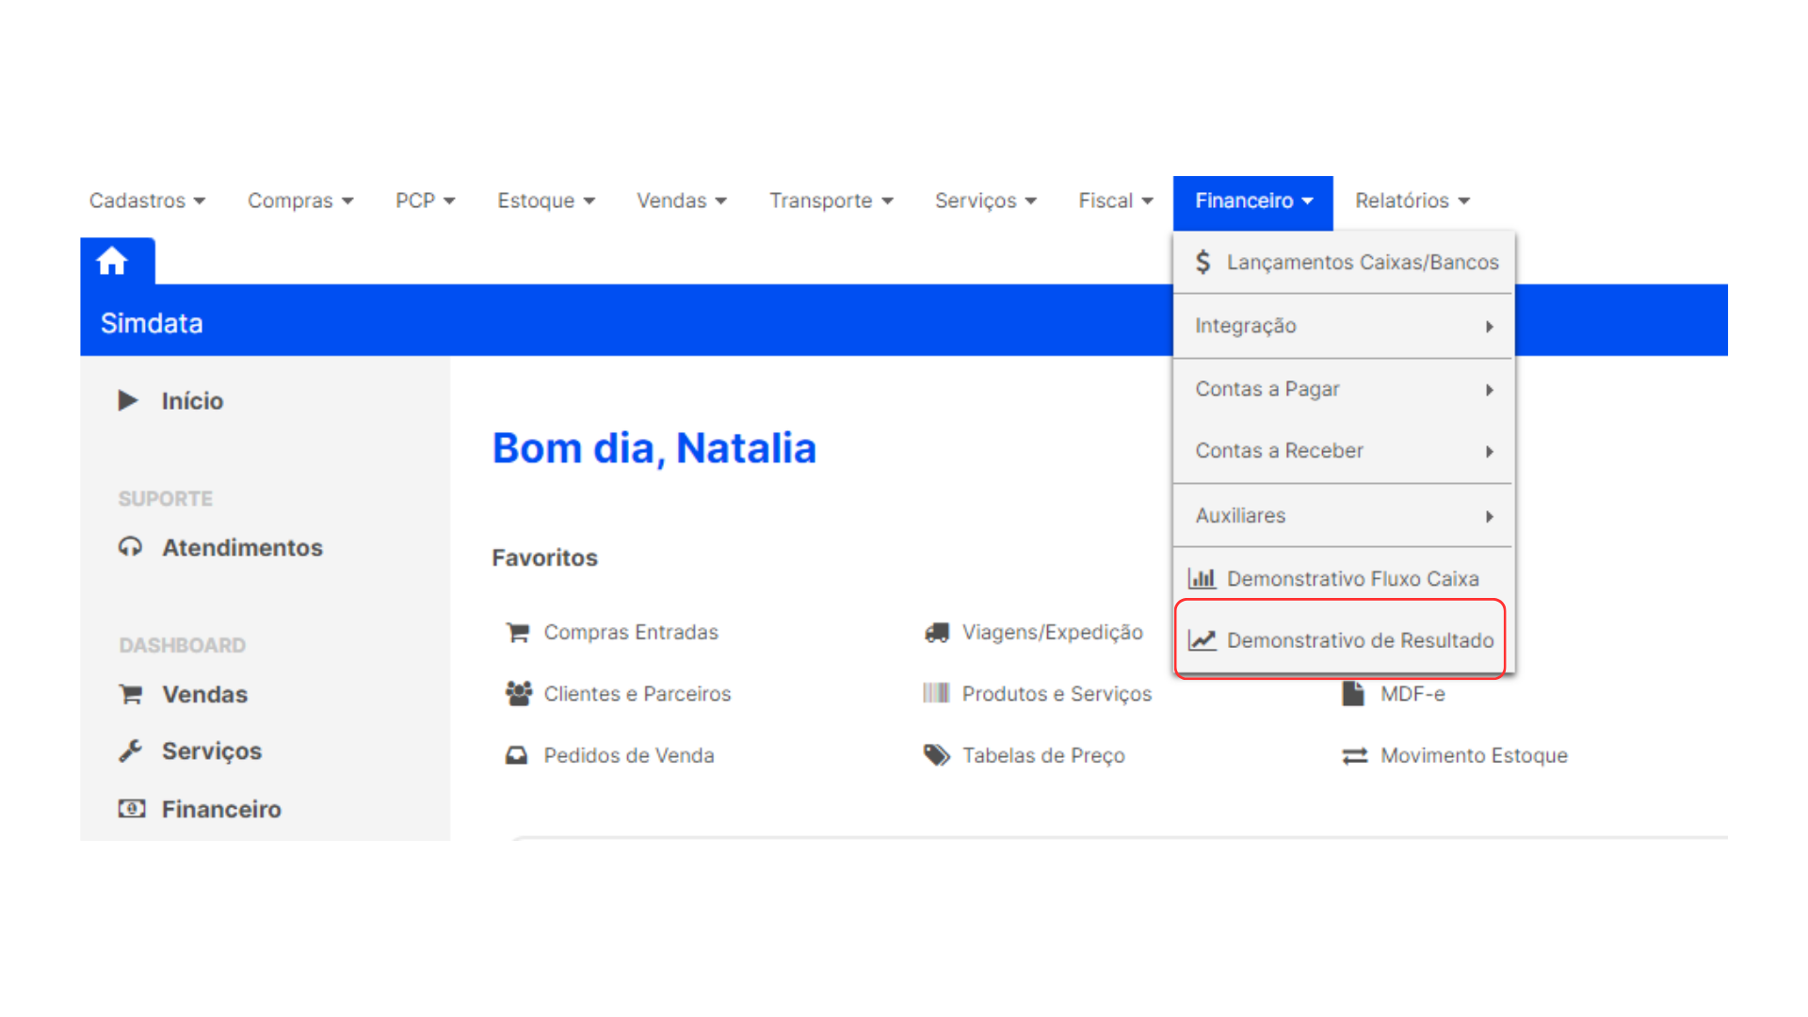Select Financeiro in the dashboard sidebar

point(221,808)
